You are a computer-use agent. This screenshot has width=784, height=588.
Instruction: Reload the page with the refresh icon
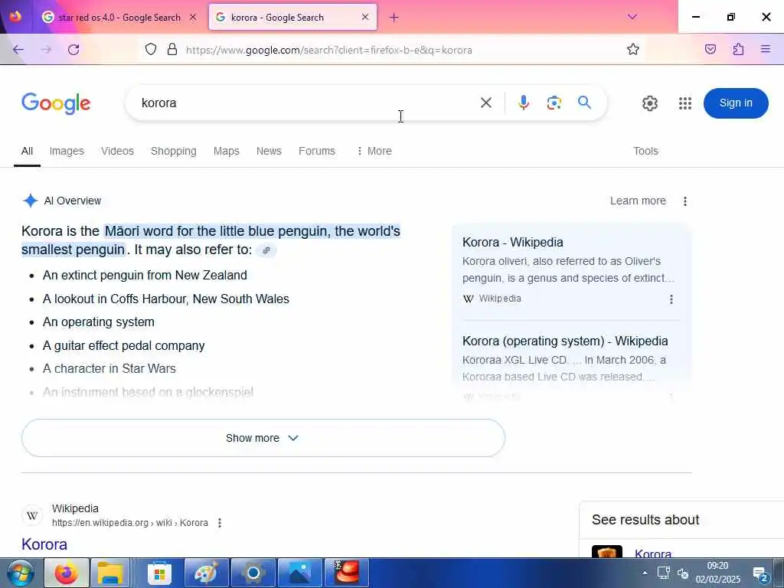coord(73,50)
